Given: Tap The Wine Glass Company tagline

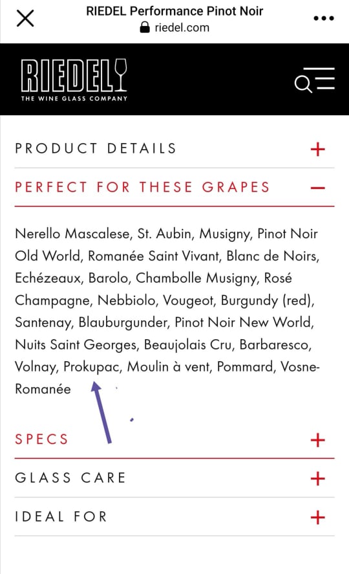Looking at the screenshot, I should tap(74, 98).
